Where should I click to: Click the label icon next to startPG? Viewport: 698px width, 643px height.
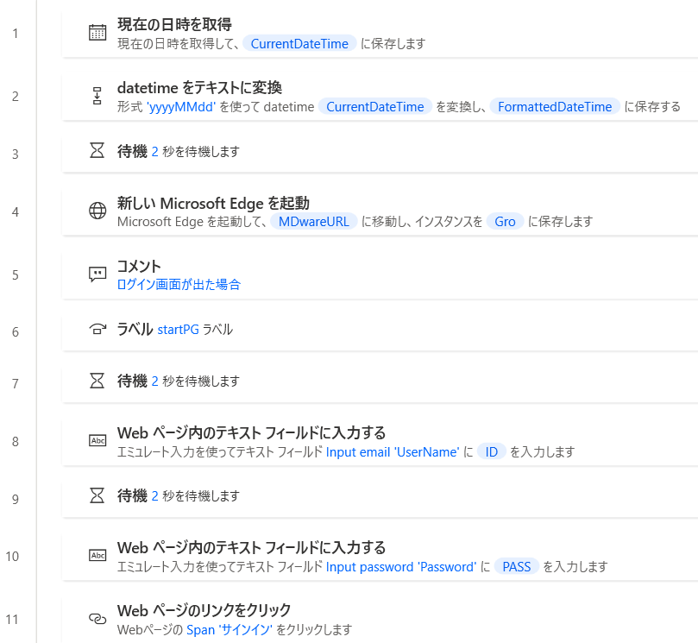pos(97,330)
